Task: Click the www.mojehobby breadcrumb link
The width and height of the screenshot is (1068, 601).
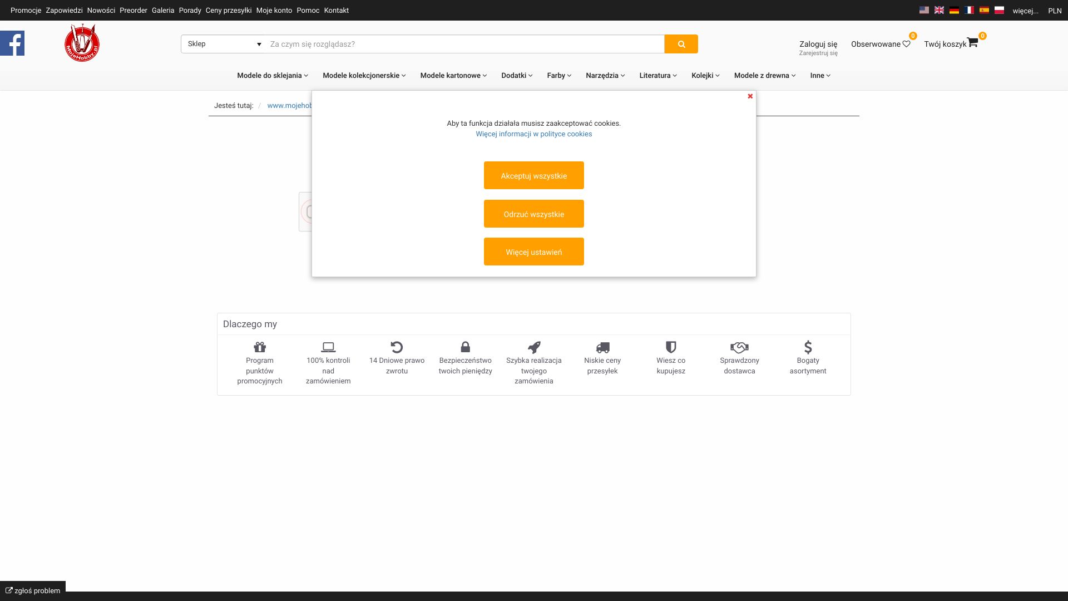Action: point(289,106)
